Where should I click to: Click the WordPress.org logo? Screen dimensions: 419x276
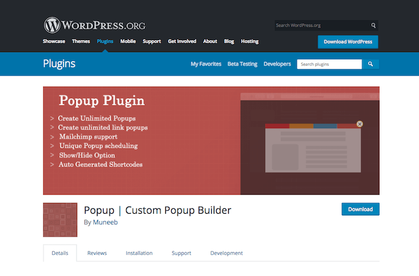[x=95, y=25]
